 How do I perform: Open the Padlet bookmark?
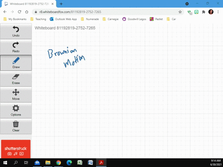coord(156,19)
